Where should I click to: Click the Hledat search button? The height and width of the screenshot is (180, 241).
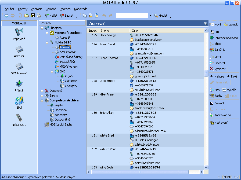161,16
